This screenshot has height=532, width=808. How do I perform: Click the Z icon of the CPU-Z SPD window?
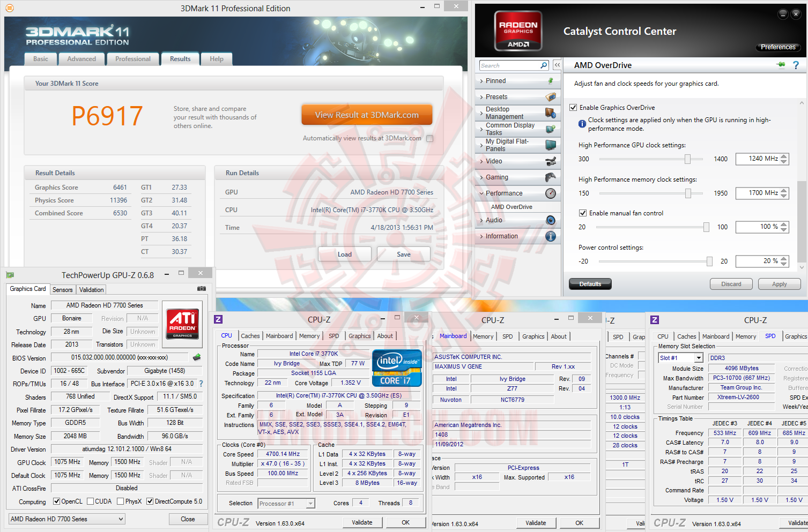(x=655, y=320)
